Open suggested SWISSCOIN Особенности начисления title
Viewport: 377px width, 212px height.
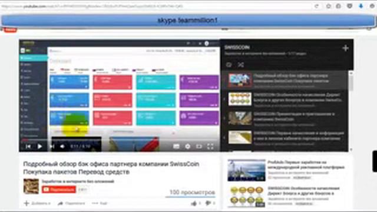304,191
